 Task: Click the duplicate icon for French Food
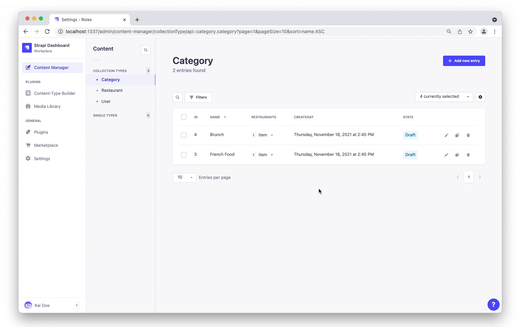(457, 155)
